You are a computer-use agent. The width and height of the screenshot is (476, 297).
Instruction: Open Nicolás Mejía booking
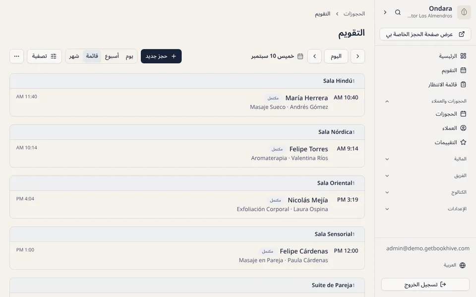coord(187,204)
